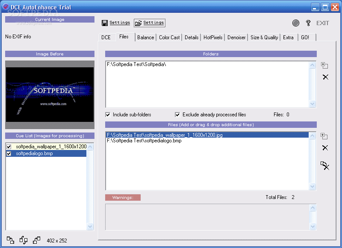Click the gray round record button icon
Image resolution: width=342 pixels, height=248 pixels.
[x=295, y=23]
